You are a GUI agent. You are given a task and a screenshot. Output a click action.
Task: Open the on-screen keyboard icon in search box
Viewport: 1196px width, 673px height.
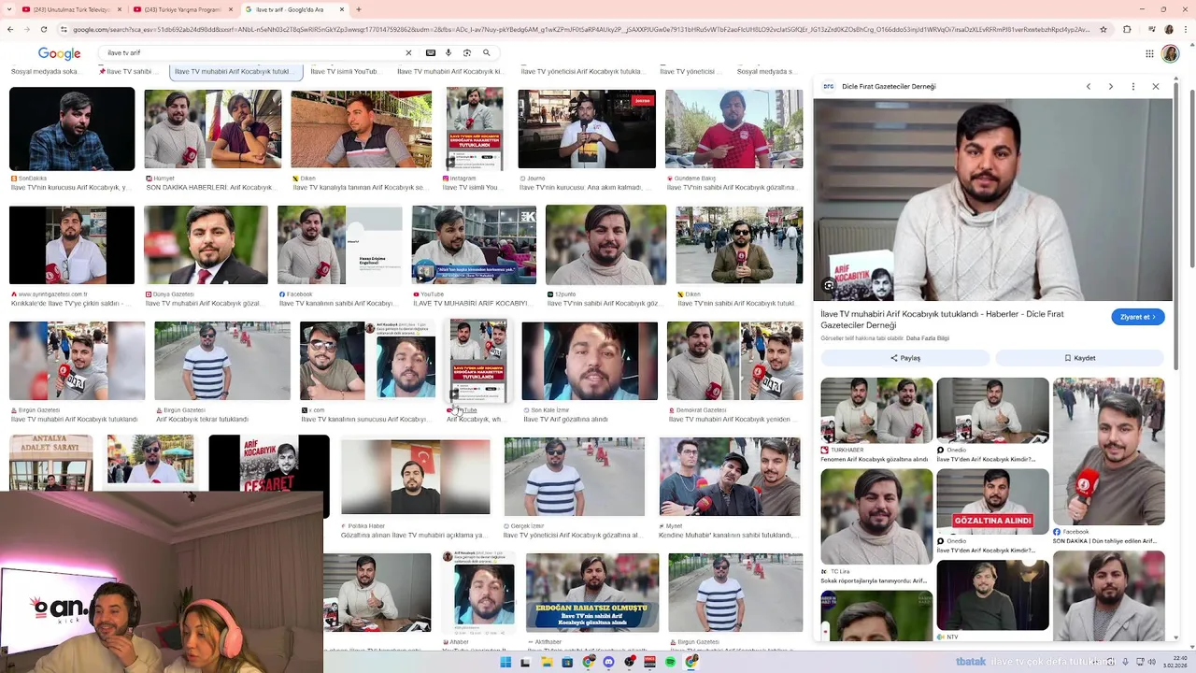431,53
